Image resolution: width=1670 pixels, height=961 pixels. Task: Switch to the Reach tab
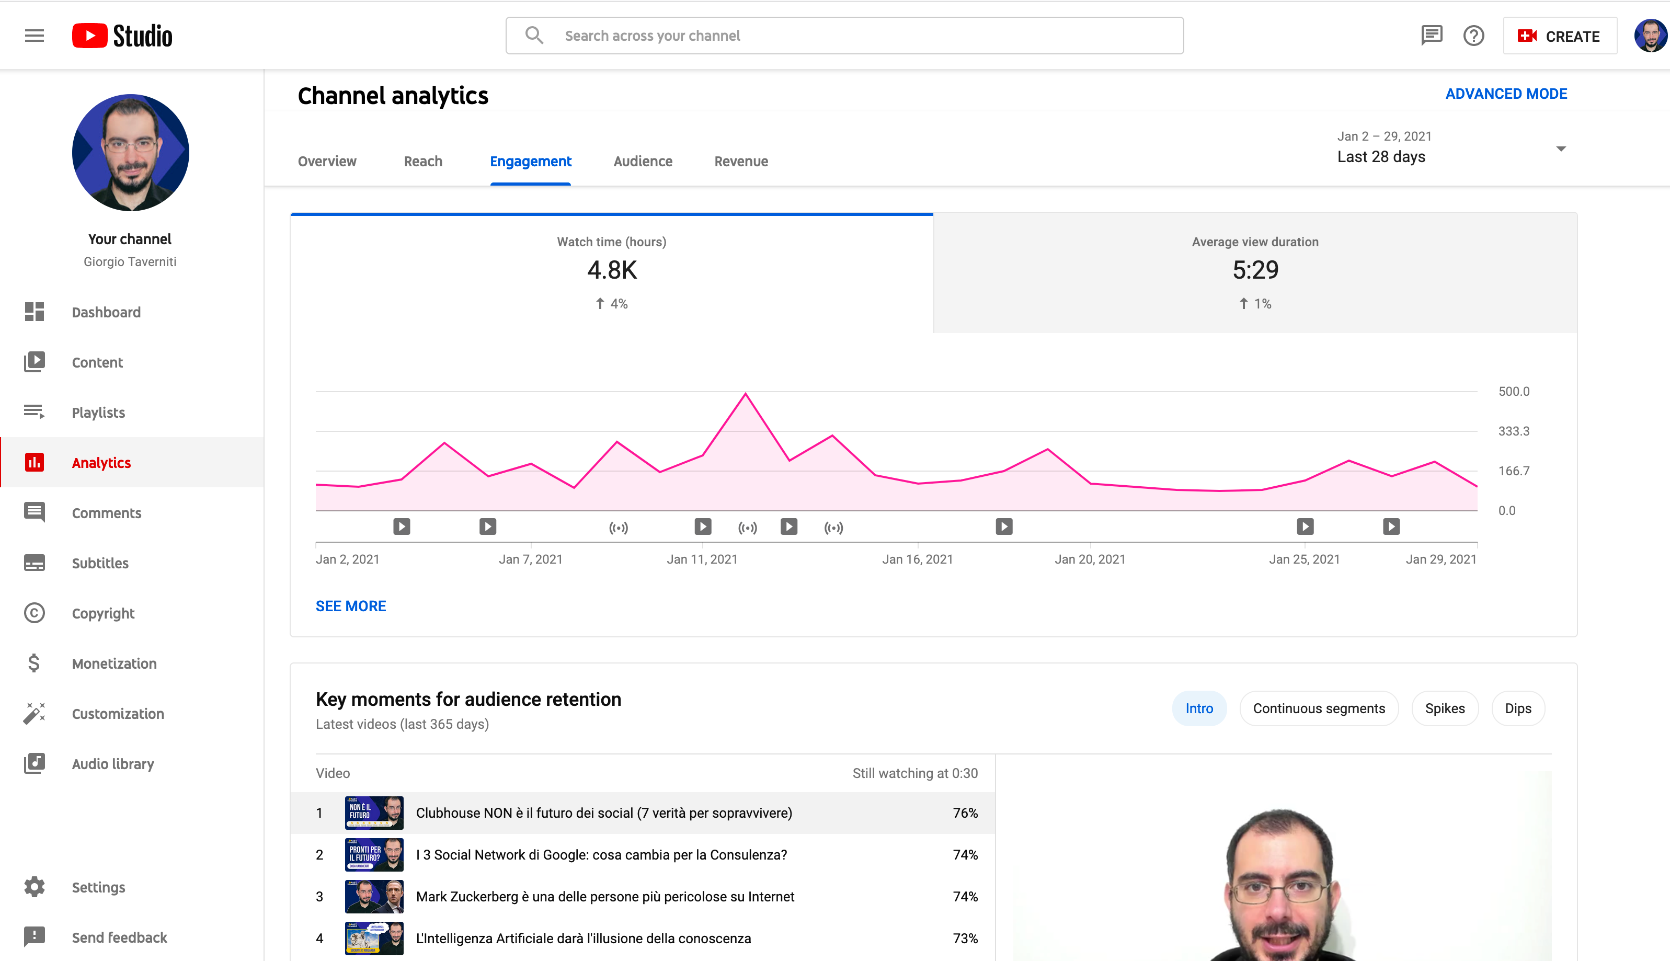tap(423, 161)
